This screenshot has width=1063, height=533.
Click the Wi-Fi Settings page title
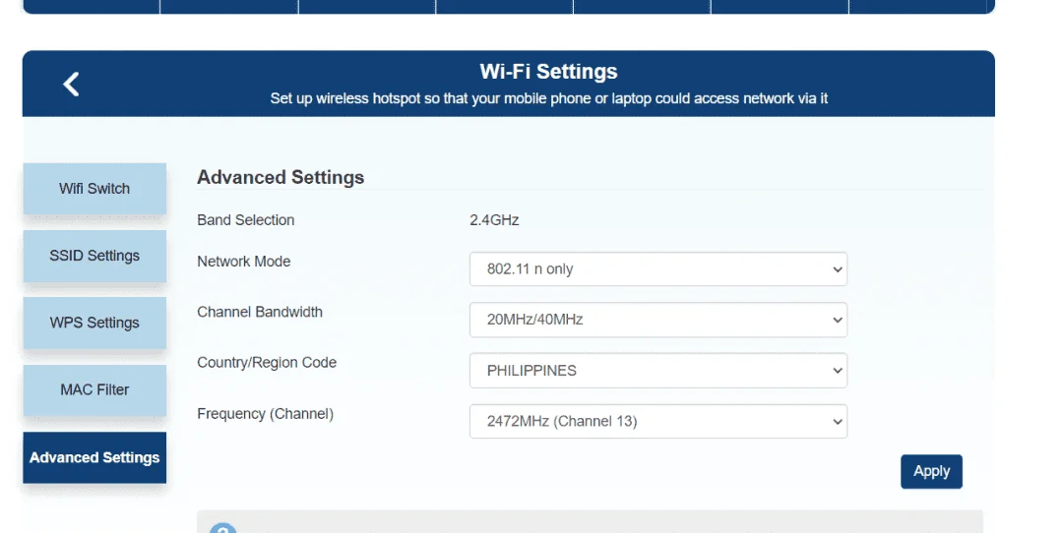point(548,71)
